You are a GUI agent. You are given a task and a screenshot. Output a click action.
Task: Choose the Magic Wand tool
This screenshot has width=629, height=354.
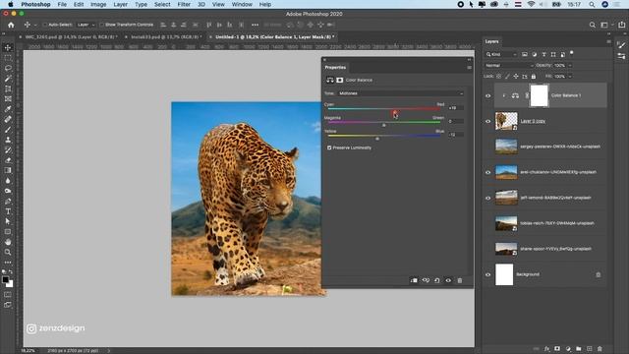[8, 79]
